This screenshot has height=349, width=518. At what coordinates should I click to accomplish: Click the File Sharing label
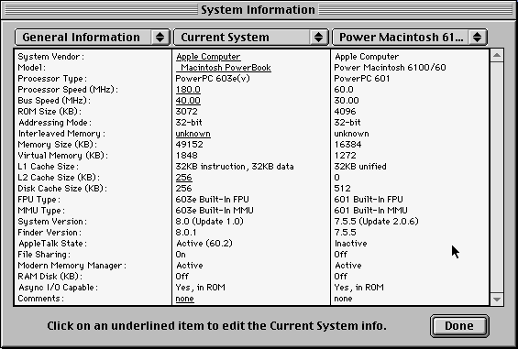tap(44, 255)
